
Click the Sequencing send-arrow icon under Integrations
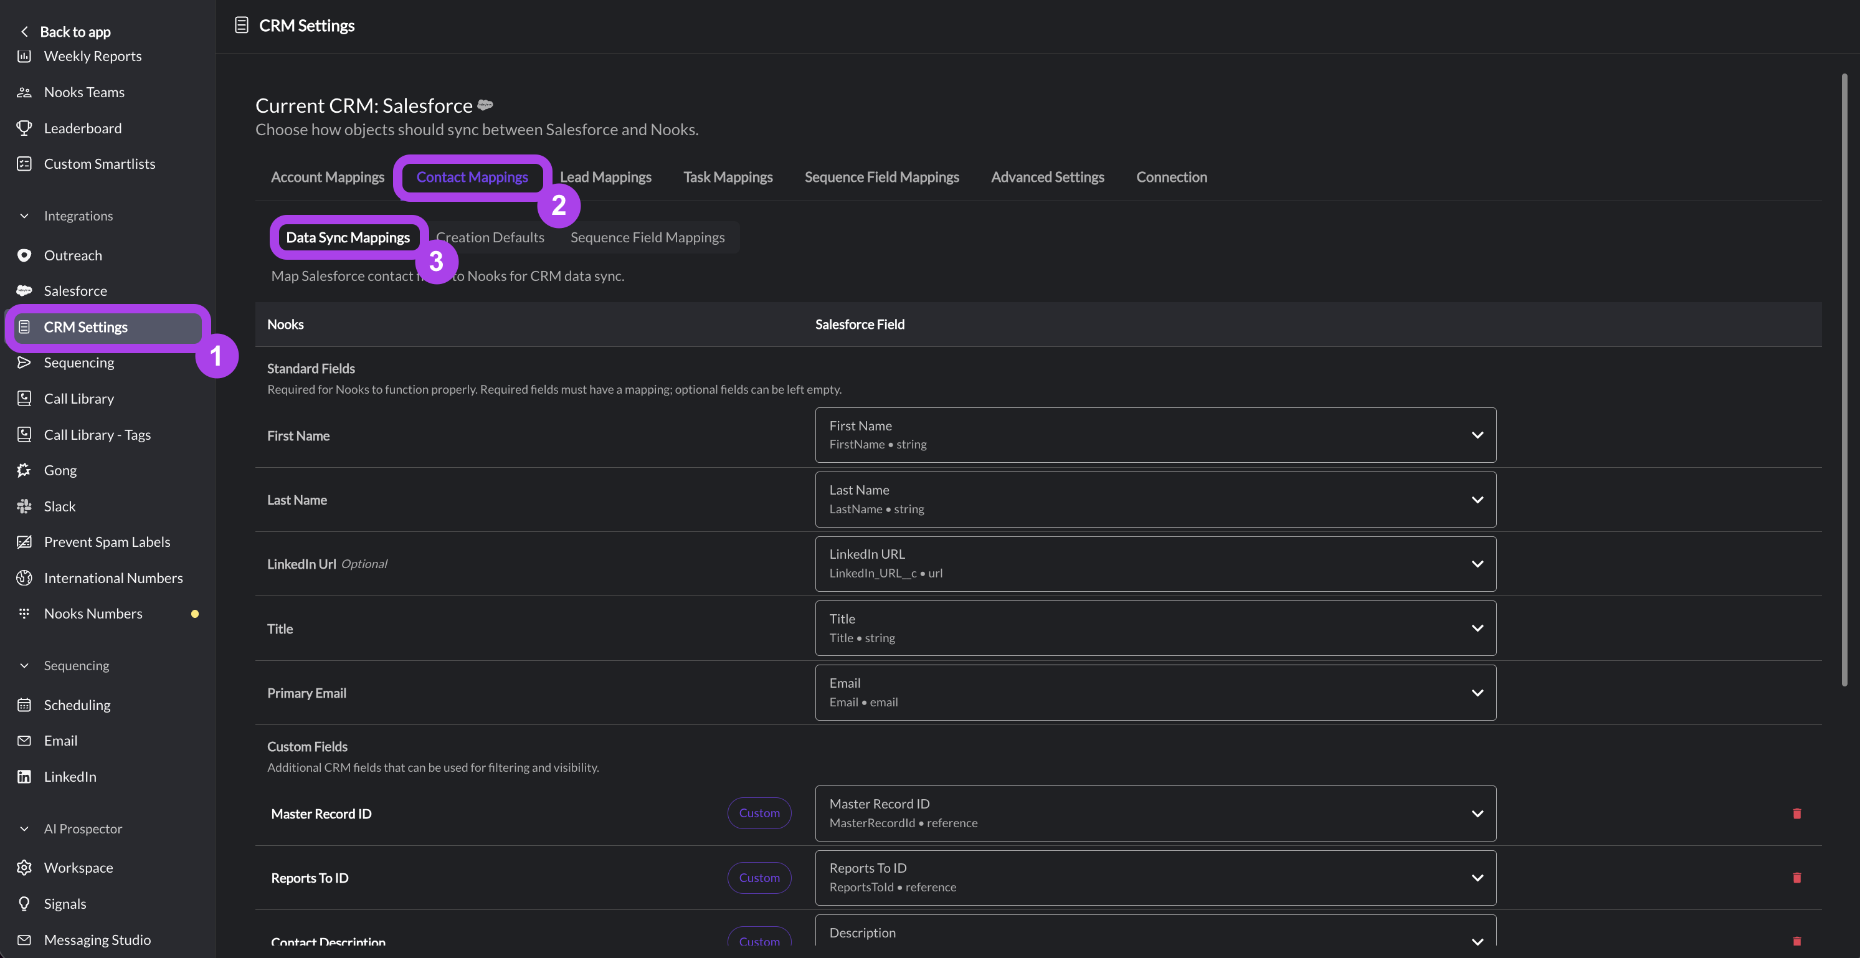pyautogui.click(x=24, y=363)
